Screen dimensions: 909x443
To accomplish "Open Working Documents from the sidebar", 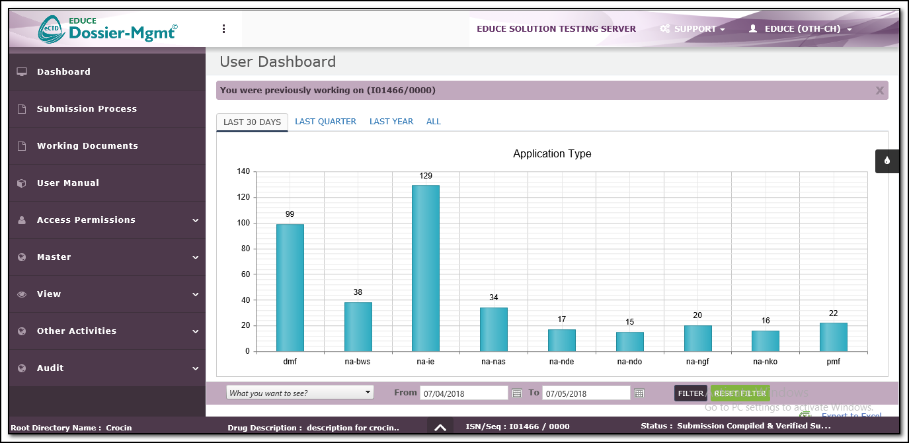I will click(87, 146).
